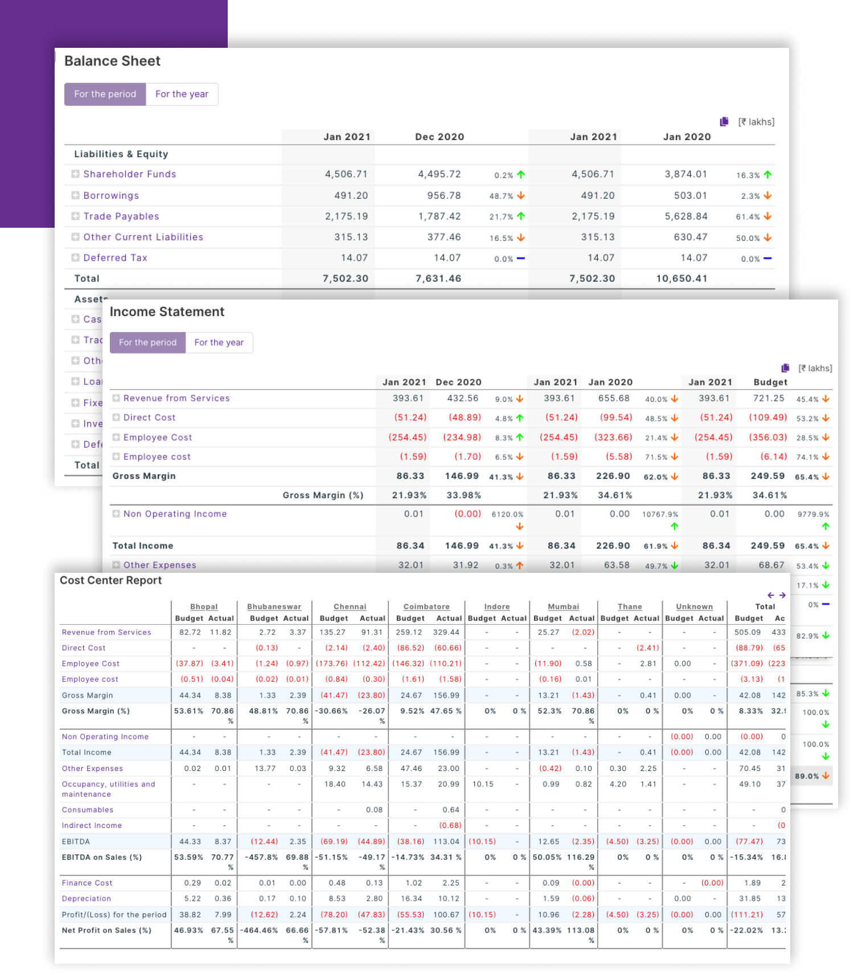The width and height of the screenshot is (854, 976).
Task: Switch Income Statement to For the year
Action: point(219,342)
